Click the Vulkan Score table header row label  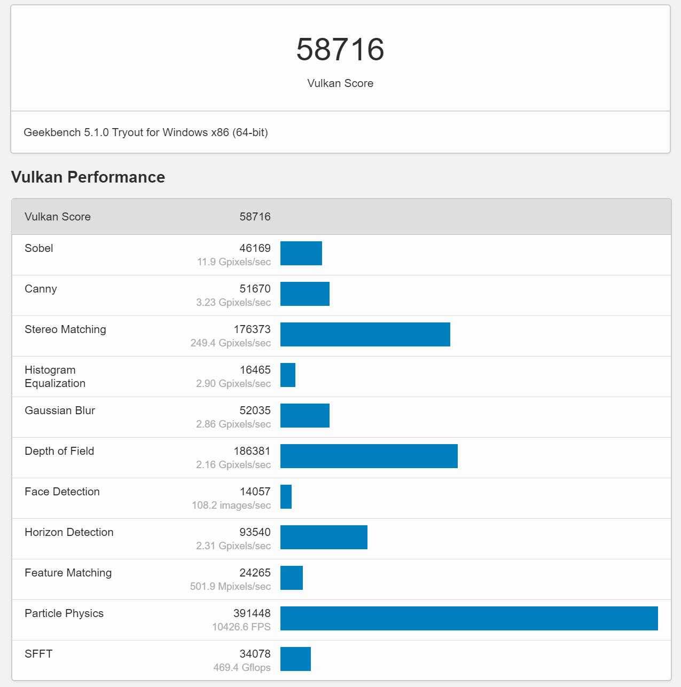pos(58,217)
